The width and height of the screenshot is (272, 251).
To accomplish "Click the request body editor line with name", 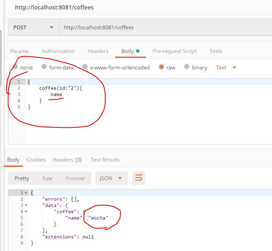I will tap(56, 95).
